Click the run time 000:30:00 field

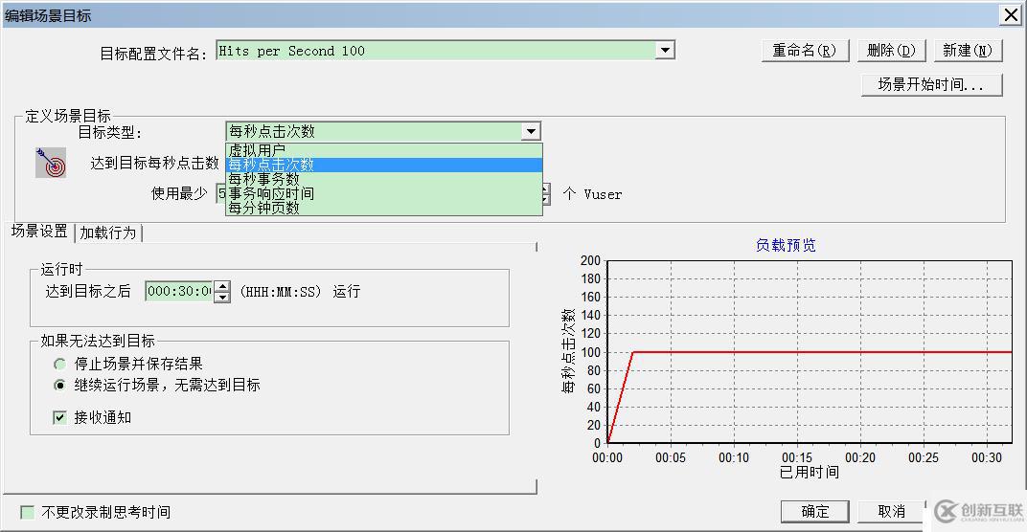click(179, 291)
